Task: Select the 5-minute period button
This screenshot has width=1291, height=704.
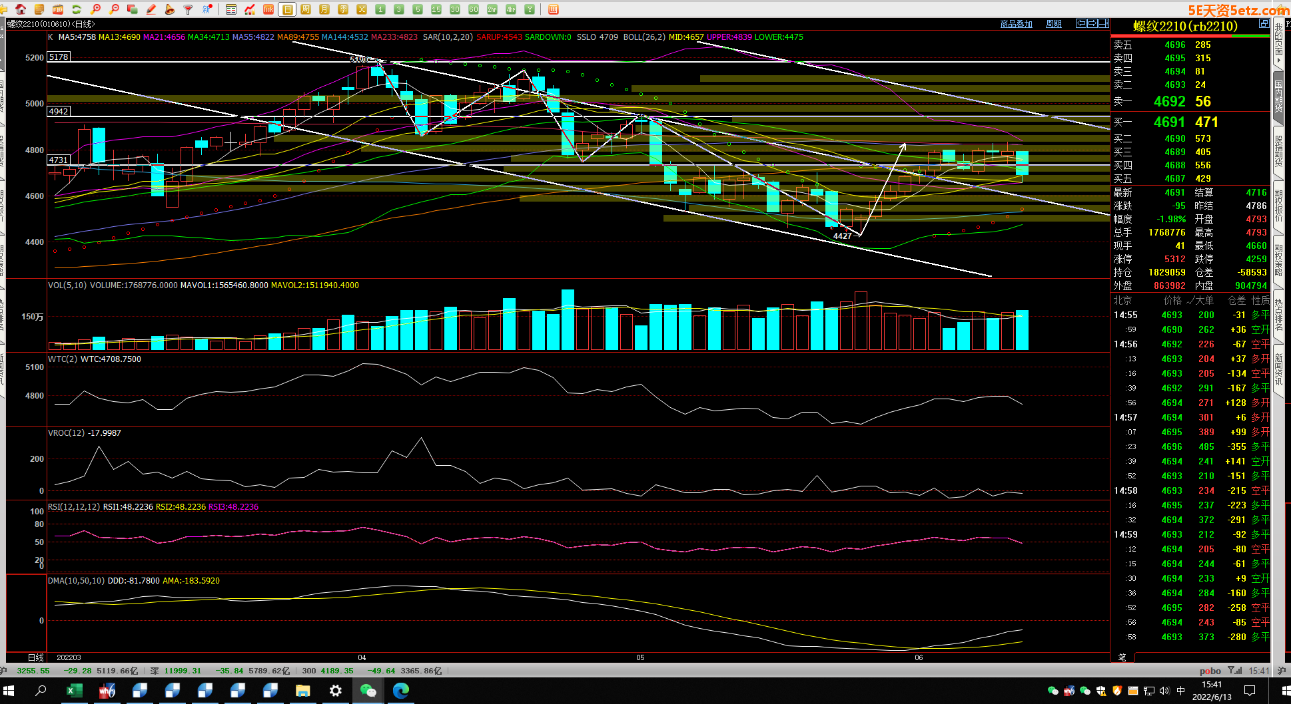Action: coord(418,9)
